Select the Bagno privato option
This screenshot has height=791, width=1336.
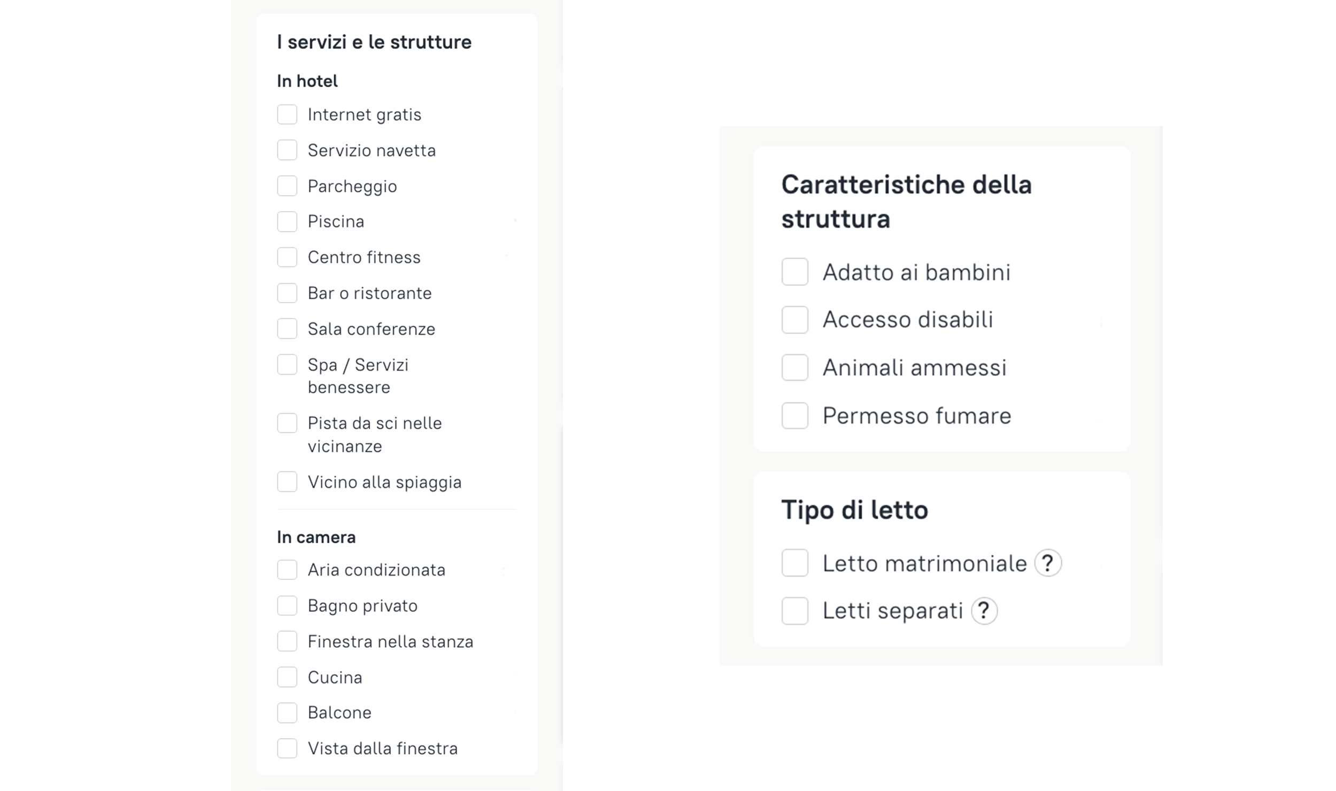click(x=287, y=606)
